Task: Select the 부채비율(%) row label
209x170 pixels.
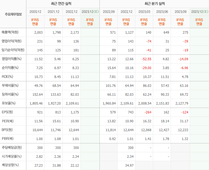Action: (x=10, y=86)
